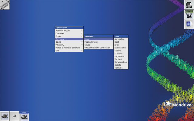Open Install & Remove Software
This screenshot has width=194, height=121.
[x=69, y=48]
